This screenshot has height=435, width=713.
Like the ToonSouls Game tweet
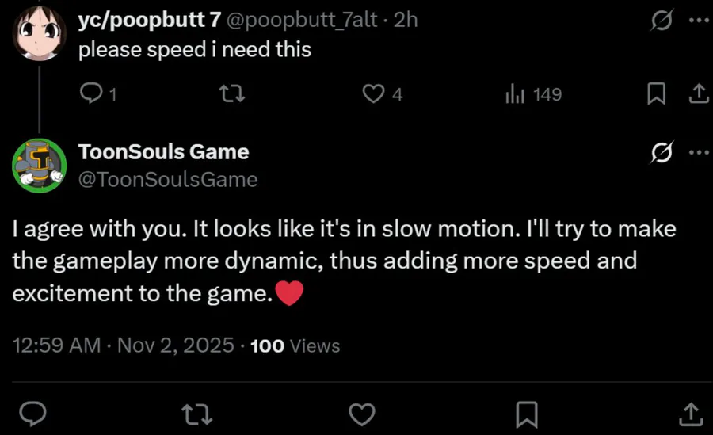tap(362, 413)
